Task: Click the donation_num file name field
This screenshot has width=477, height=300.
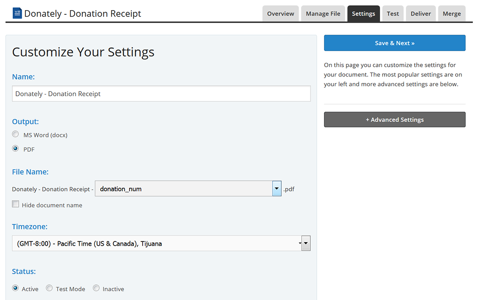Action: coord(184,189)
